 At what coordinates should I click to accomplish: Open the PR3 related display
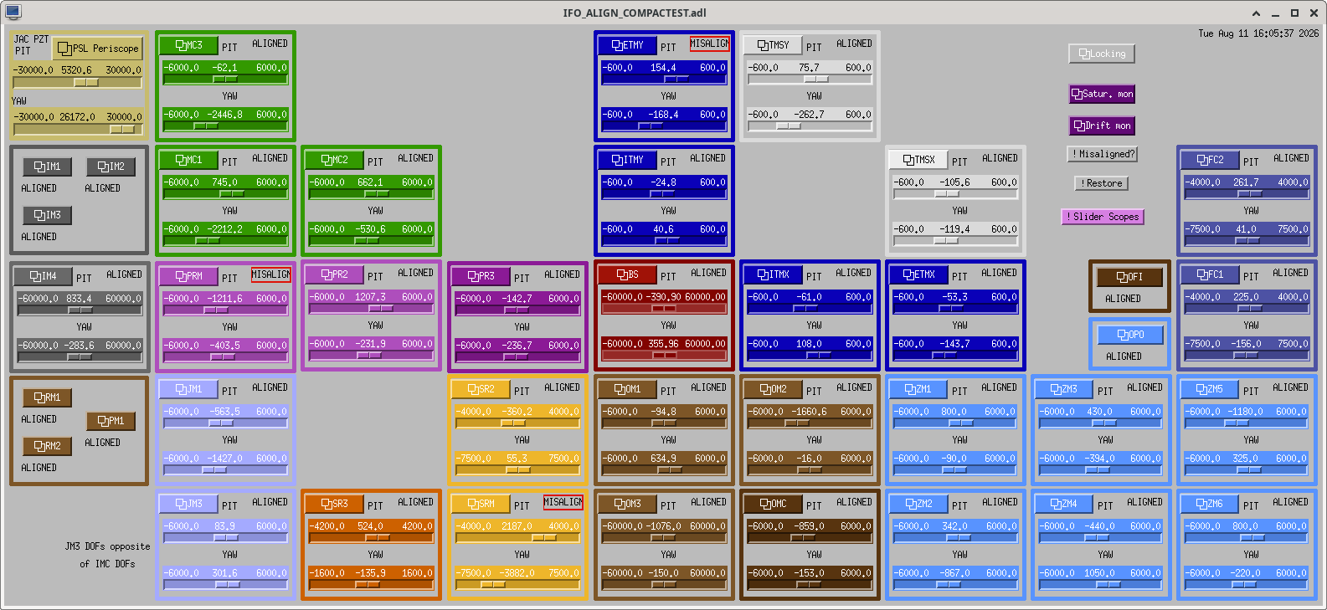click(x=481, y=276)
